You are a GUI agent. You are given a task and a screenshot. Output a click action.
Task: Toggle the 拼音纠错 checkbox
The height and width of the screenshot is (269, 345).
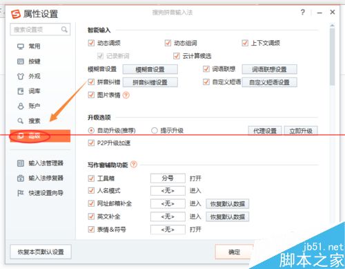[x=91, y=82]
